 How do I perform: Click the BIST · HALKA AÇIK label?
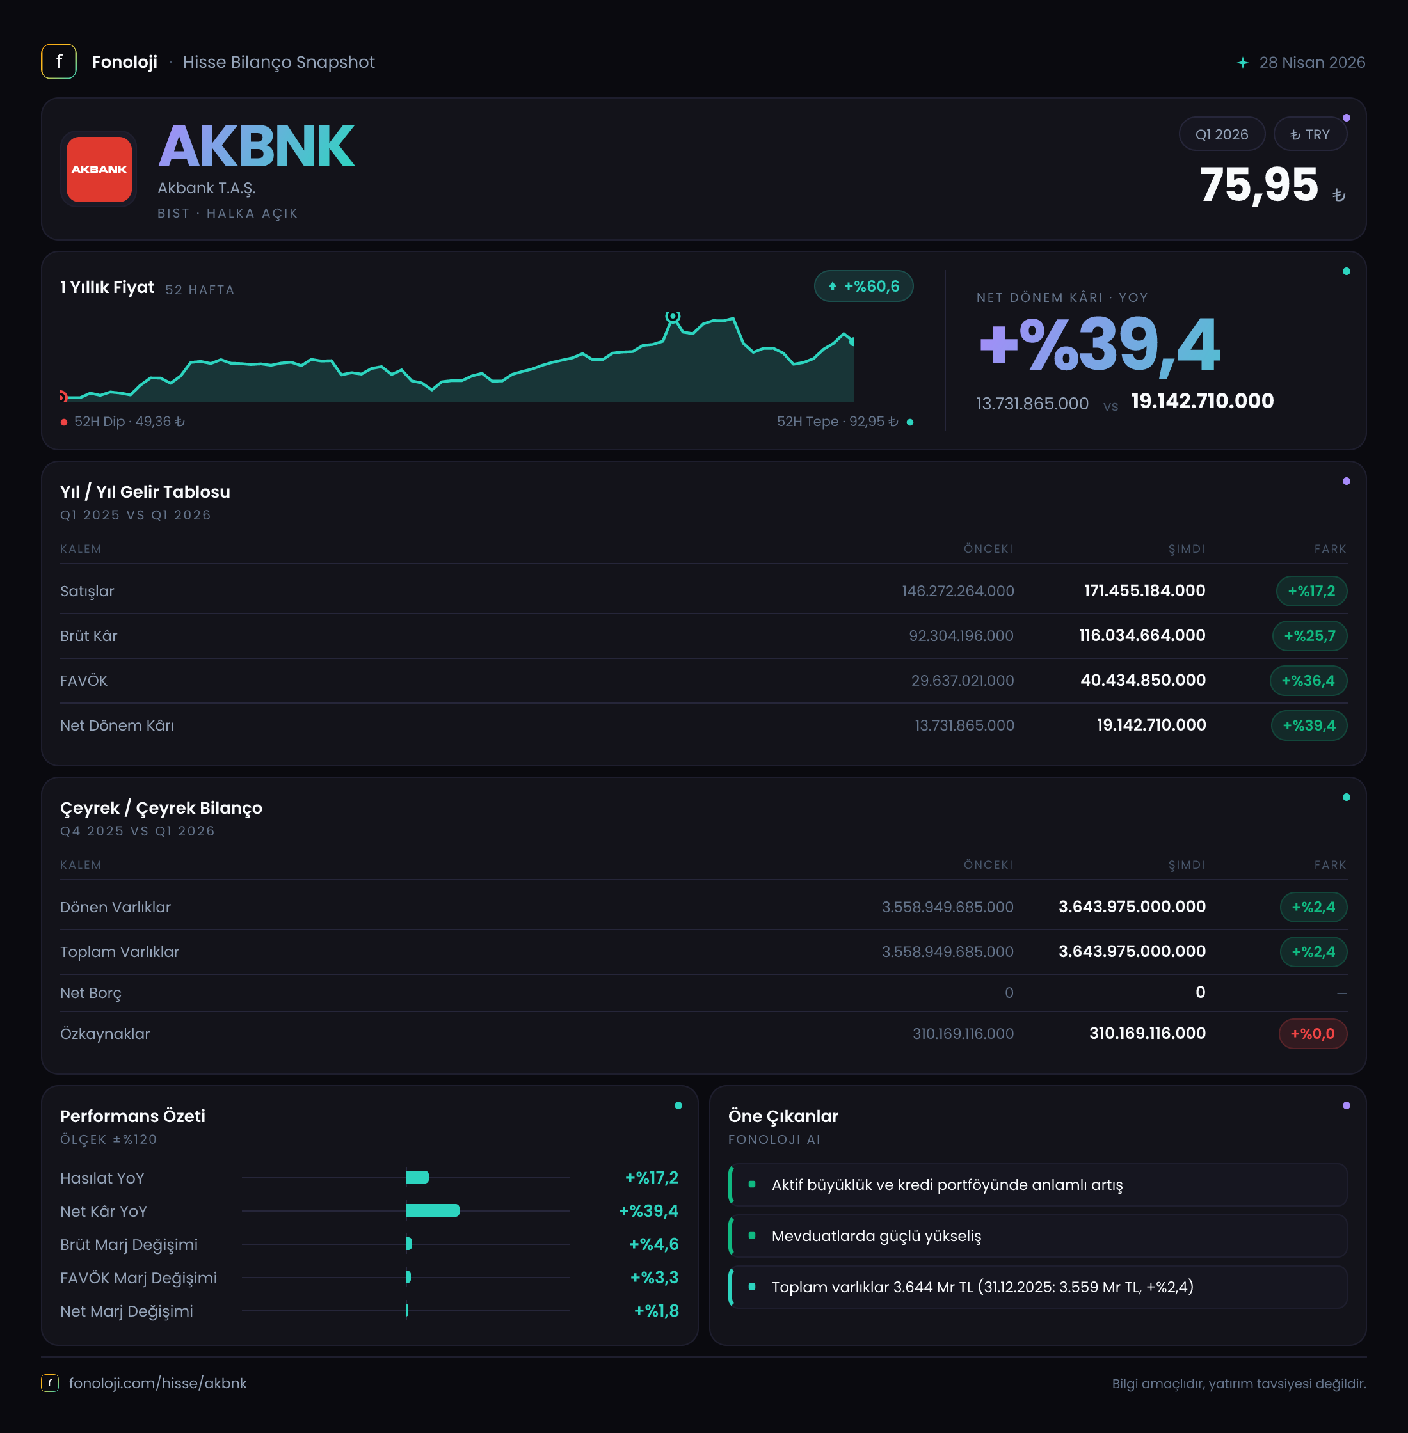click(x=228, y=214)
